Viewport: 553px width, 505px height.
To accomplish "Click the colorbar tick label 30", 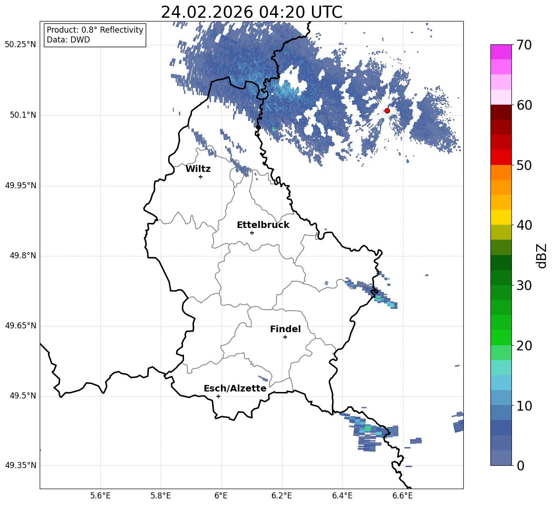I will click(524, 285).
